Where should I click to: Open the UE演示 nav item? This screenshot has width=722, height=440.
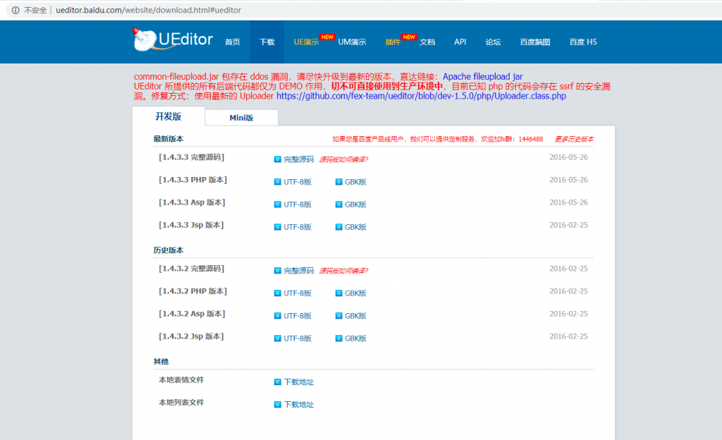(x=306, y=42)
